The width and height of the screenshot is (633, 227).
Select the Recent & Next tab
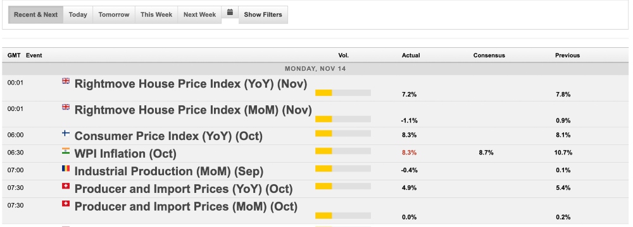(x=36, y=15)
